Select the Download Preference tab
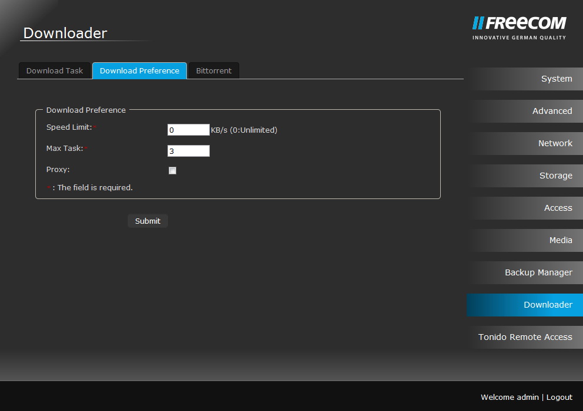Image resolution: width=583 pixels, height=411 pixels. 139,71
